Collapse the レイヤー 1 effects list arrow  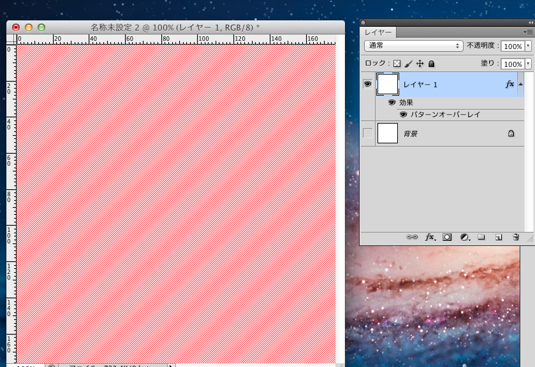pyautogui.click(x=521, y=84)
